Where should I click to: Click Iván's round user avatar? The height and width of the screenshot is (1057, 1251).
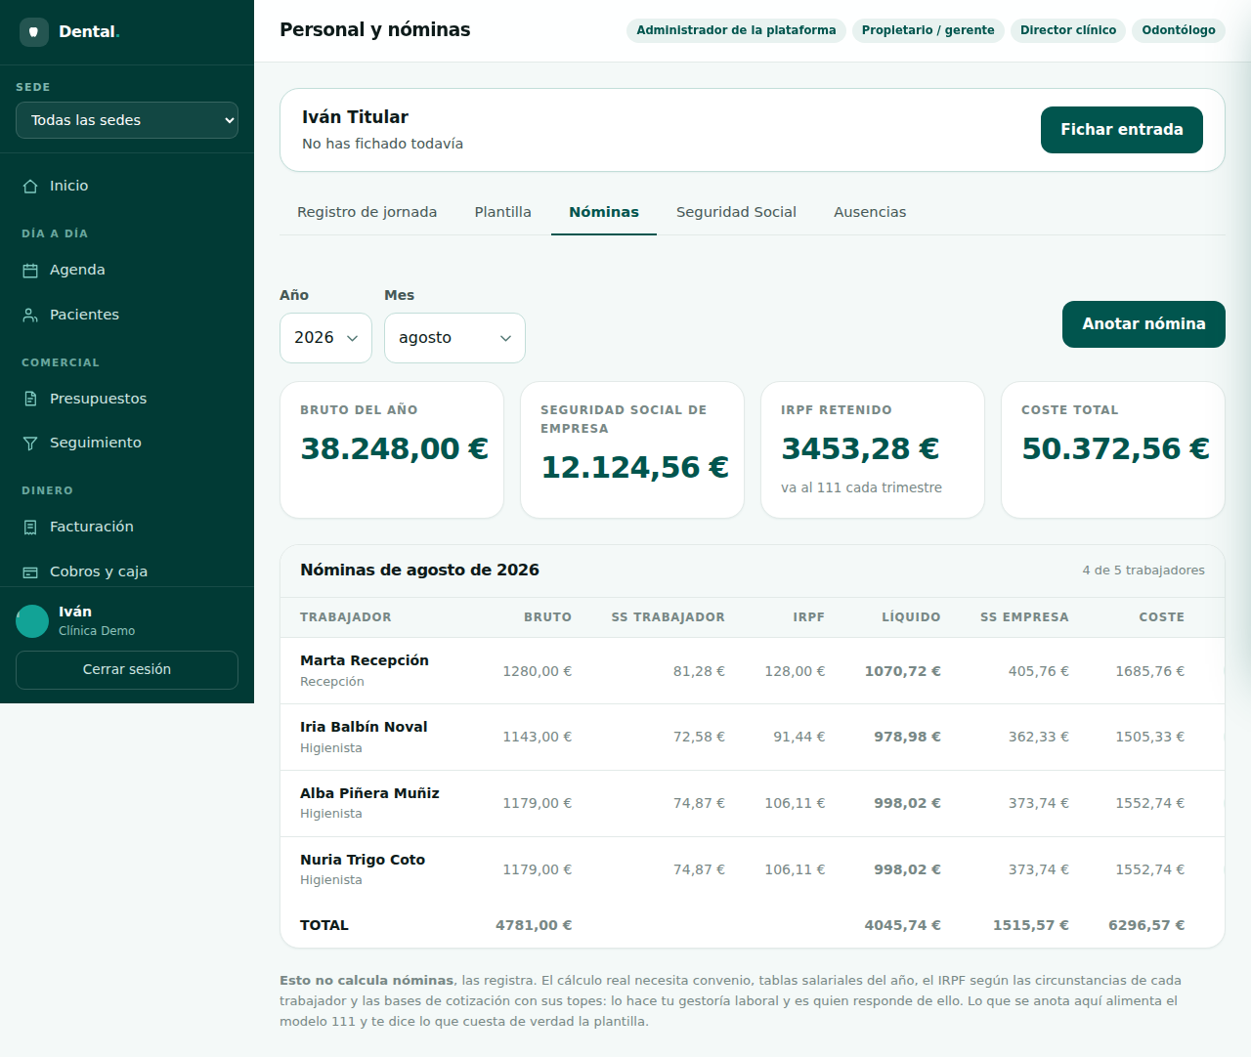(32, 621)
